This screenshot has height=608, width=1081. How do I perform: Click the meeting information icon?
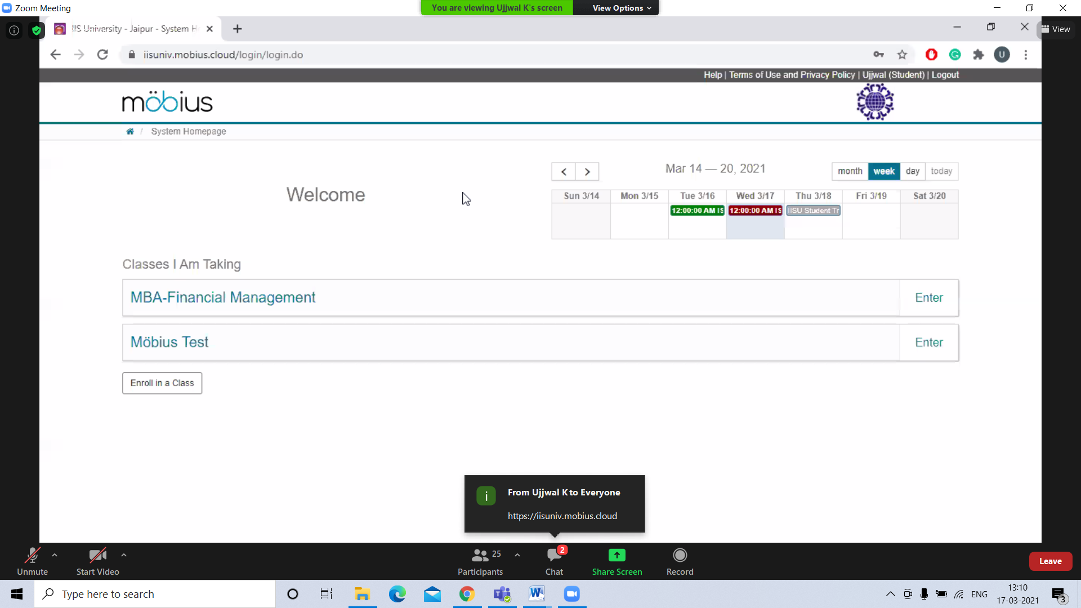(14, 30)
